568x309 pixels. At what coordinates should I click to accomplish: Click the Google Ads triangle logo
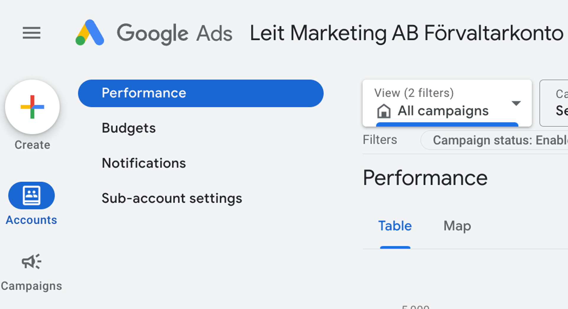point(90,33)
